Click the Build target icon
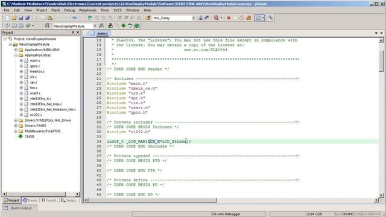The image size is (386, 217). tap(14, 25)
